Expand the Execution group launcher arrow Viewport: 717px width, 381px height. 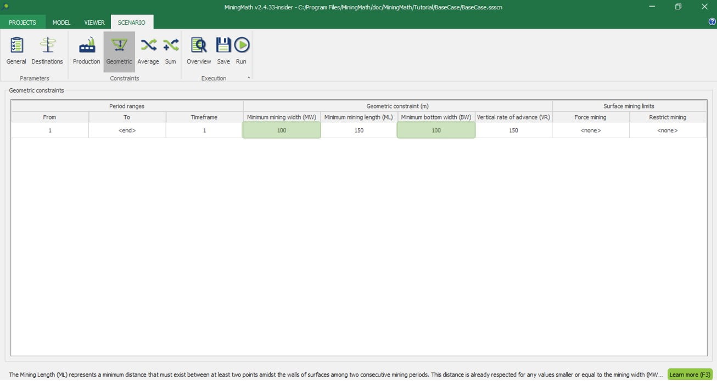pyautogui.click(x=249, y=78)
